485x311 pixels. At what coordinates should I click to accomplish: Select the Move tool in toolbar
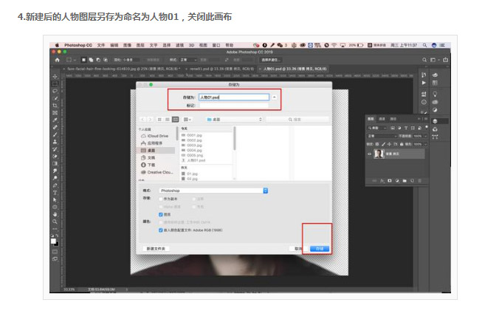pos(55,76)
